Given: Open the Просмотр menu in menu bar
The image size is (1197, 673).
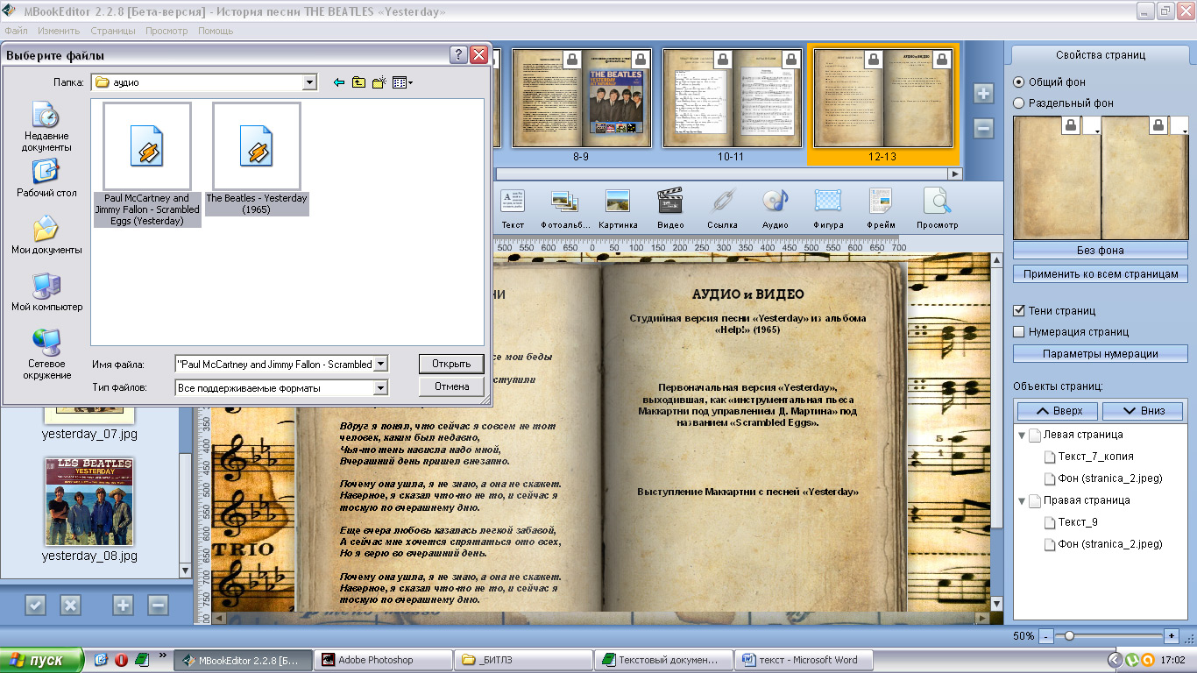Looking at the screenshot, I should point(166,31).
